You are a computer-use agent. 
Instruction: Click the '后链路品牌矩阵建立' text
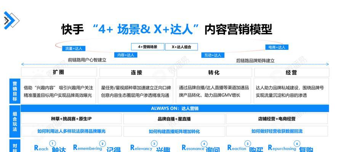pyautogui.click(x=255, y=61)
